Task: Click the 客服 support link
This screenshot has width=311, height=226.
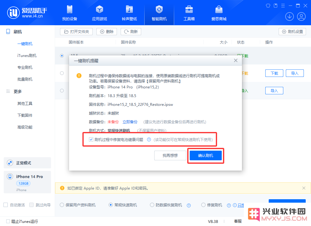Action: coord(238,221)
